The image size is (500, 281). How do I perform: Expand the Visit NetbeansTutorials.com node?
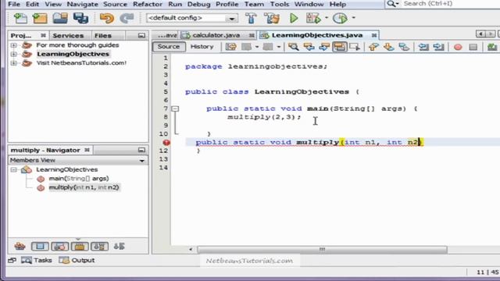coord(14,63)
